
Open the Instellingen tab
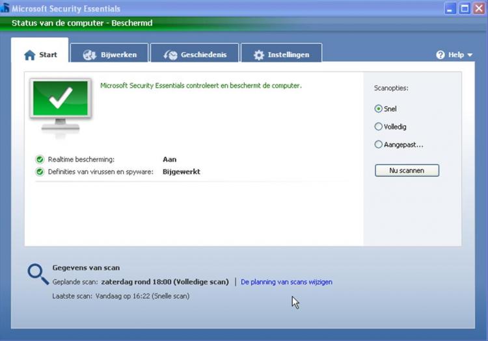click(x=281, y=53)
